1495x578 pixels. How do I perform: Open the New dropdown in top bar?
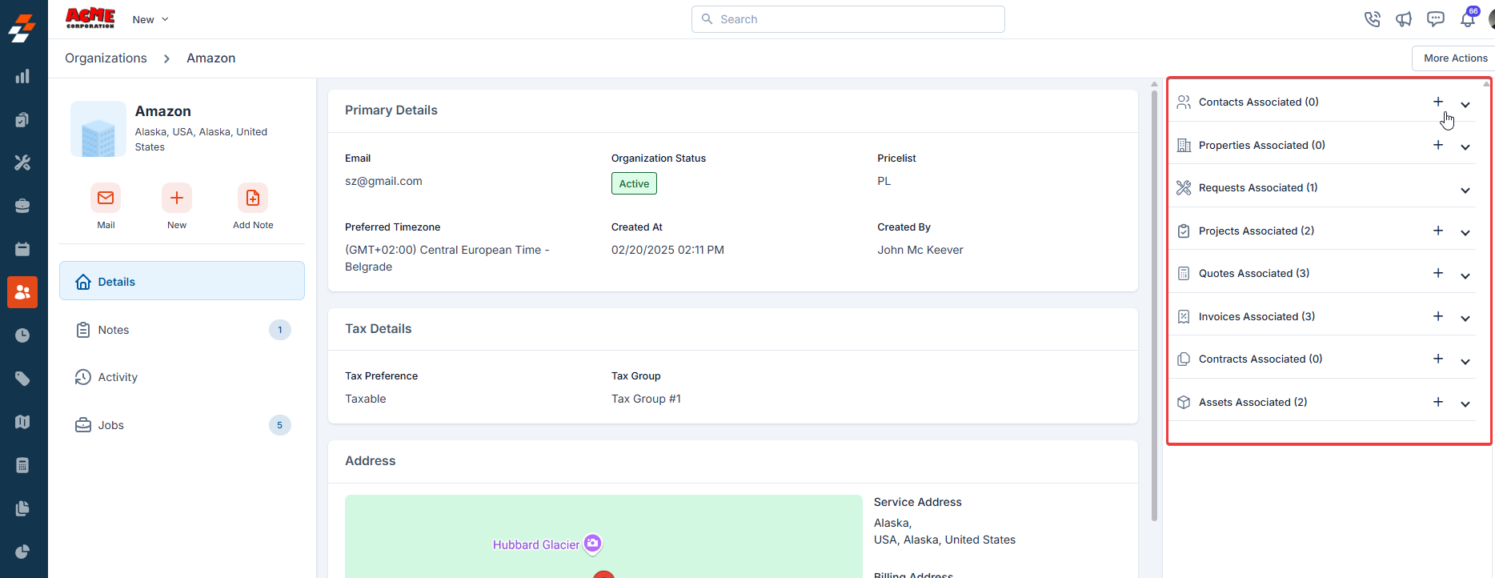coord(150,19)
